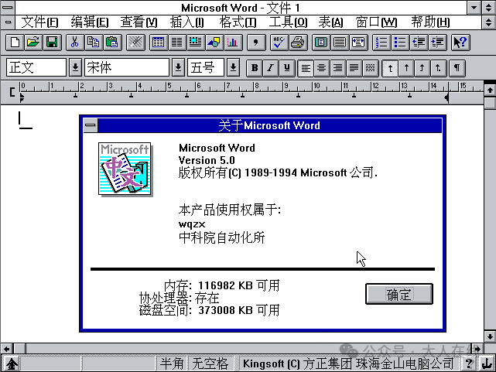Open the 查看(V) menu
The width and height of the screenshot is (496, 372).
[139, 22]
